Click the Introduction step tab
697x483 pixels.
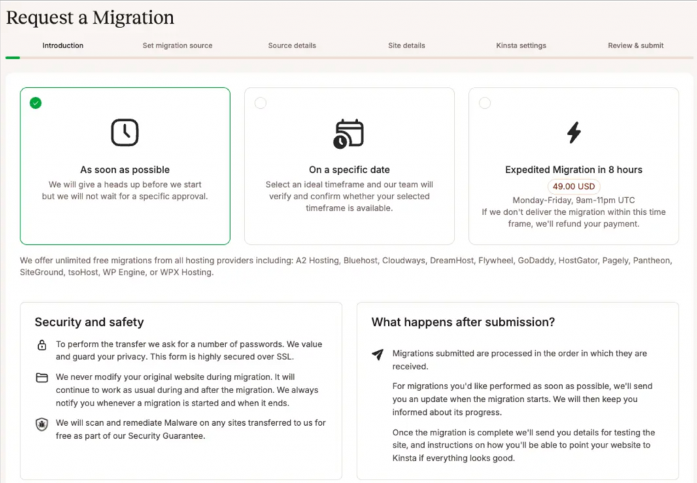click(63, 46)
